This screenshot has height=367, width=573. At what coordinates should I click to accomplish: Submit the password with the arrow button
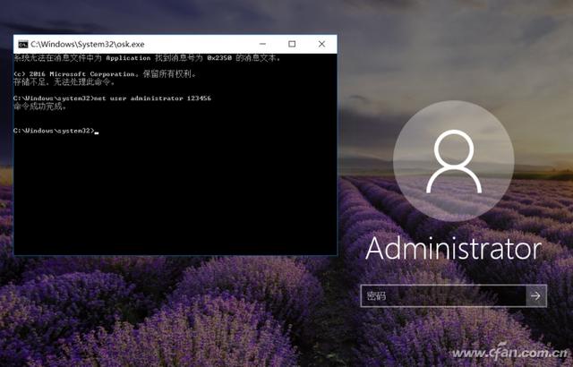click(536, 295)
